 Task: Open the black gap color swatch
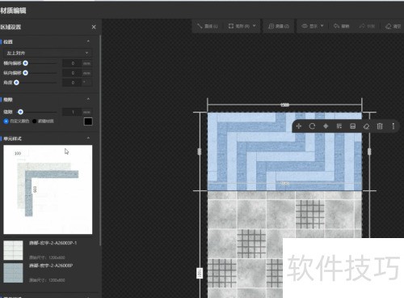[x=88, y=121]
